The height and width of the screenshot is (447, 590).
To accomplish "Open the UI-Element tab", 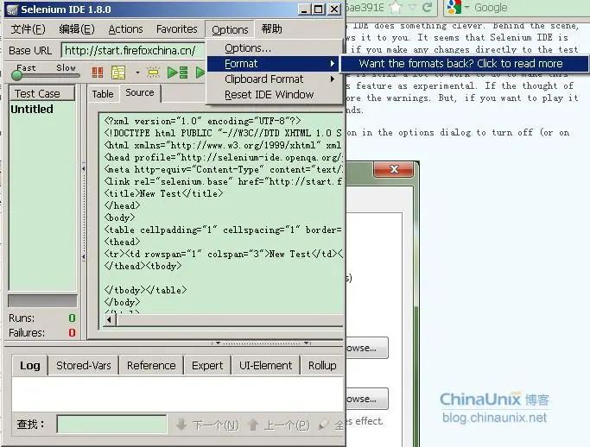I will 266,365.
